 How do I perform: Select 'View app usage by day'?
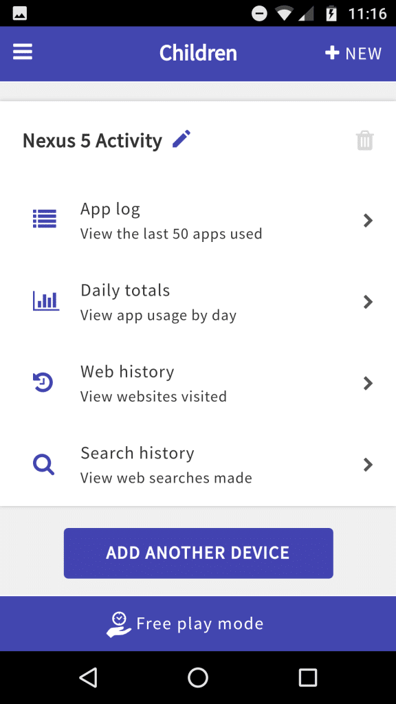click(x=159, y=314)
